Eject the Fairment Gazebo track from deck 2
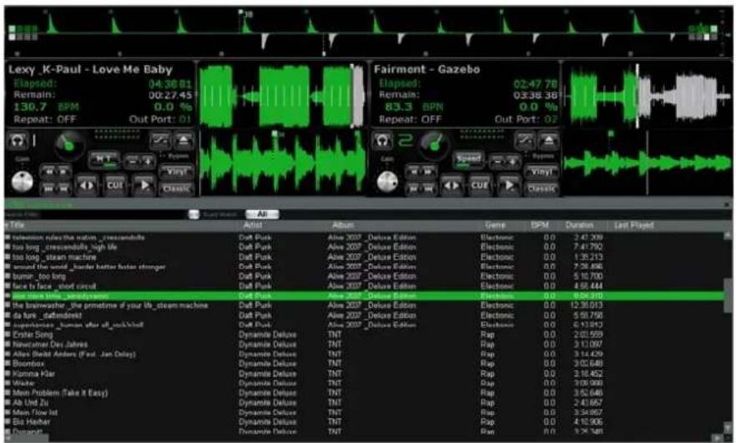 (x=549, y=140)
